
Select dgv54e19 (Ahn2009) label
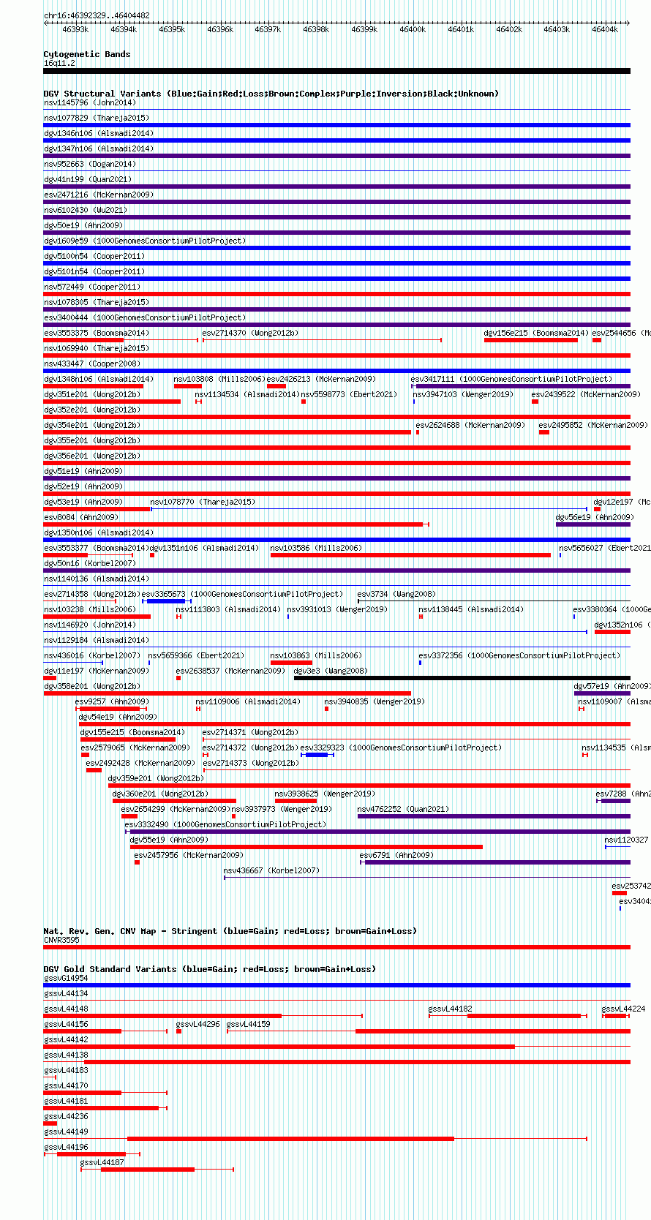click(x=118, y=717)
